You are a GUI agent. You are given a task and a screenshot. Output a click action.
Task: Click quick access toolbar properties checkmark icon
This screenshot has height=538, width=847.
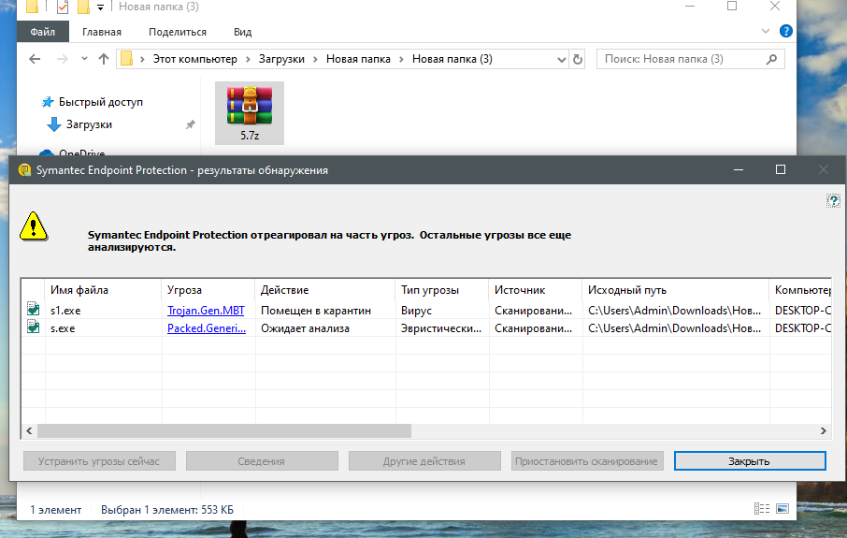tap(63, 7)
